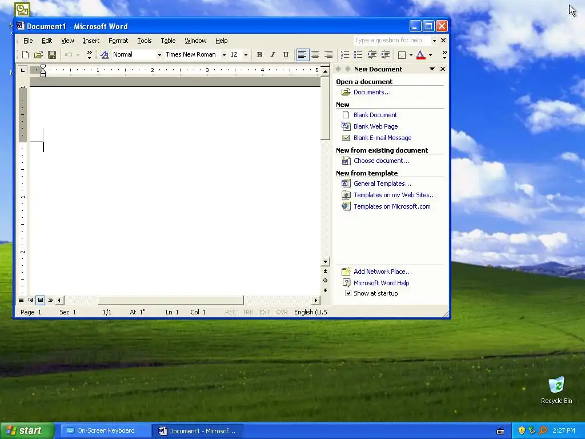Click the Open folder toolbar icon
This screenshot has width=585, height=439.
click(38, 55)
